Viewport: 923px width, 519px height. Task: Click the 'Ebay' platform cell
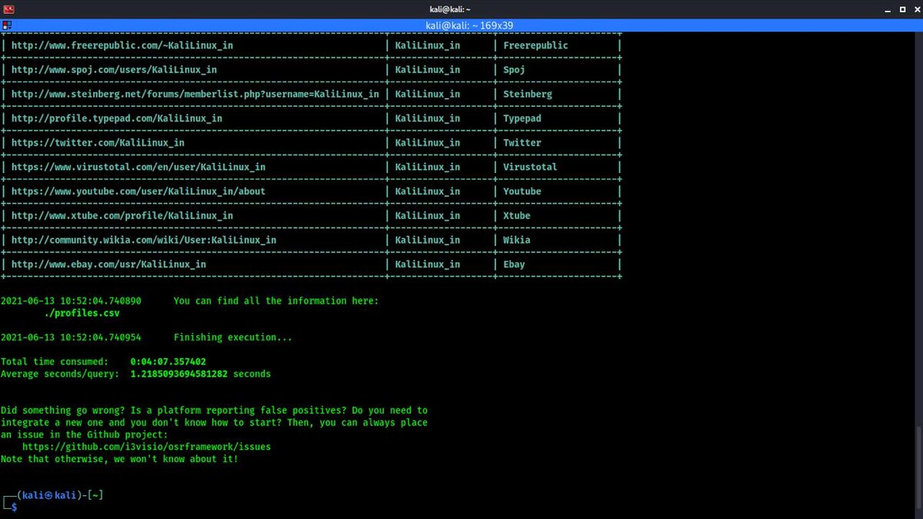pyautogui.click(x=515, y=264)
